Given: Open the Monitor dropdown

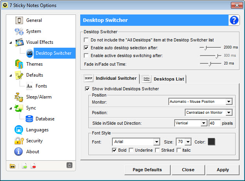Looking at the screenshot, I should point(200,102).
